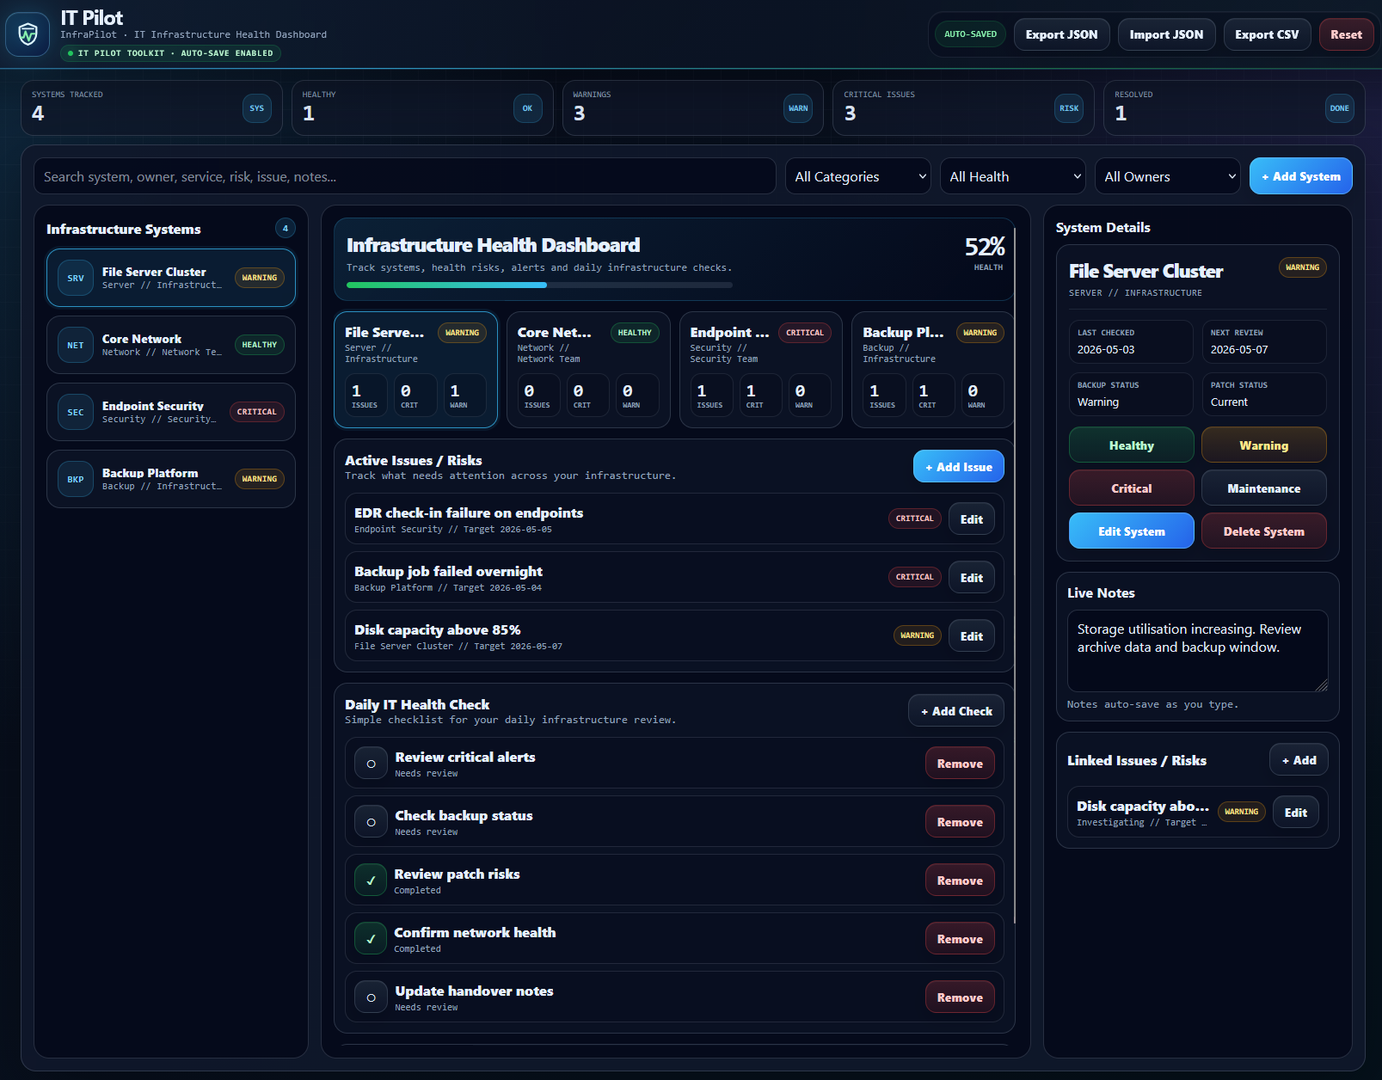Open the Backup Pl... dashboard card
The image size is (1382, 1080).
point(933,370)
